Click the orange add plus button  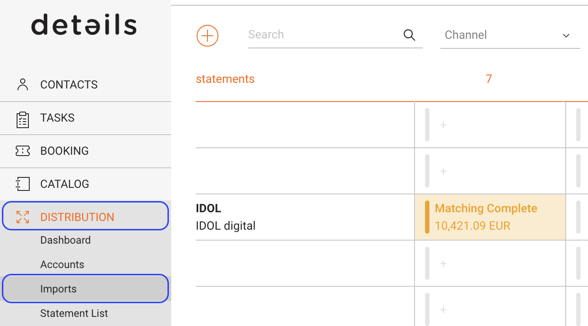click(208, 35)
